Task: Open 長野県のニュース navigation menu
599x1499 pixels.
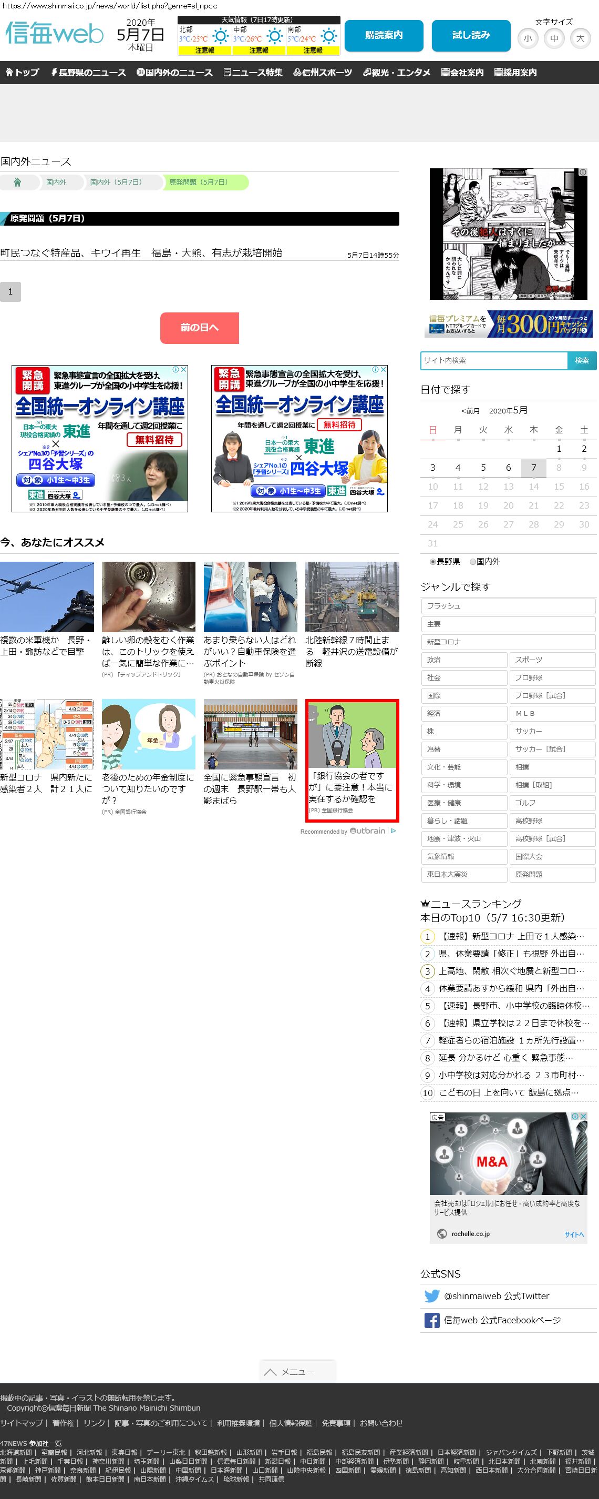Action: (x=88, y=73)
